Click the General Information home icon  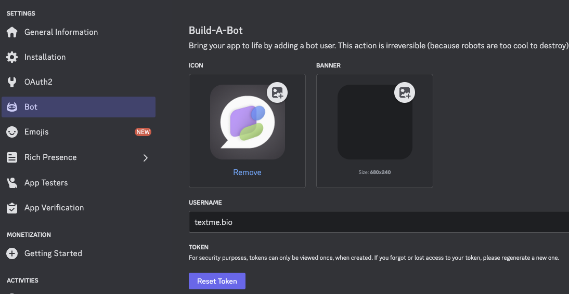click(12, 32)
